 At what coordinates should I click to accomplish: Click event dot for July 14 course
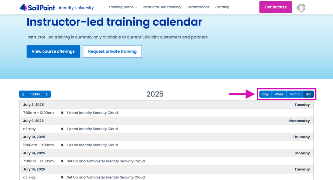(x=62, y=161)
